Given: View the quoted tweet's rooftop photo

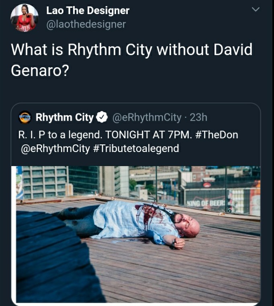Looking at the screenshot, I should pyautogui.click(x=138, y=234).
